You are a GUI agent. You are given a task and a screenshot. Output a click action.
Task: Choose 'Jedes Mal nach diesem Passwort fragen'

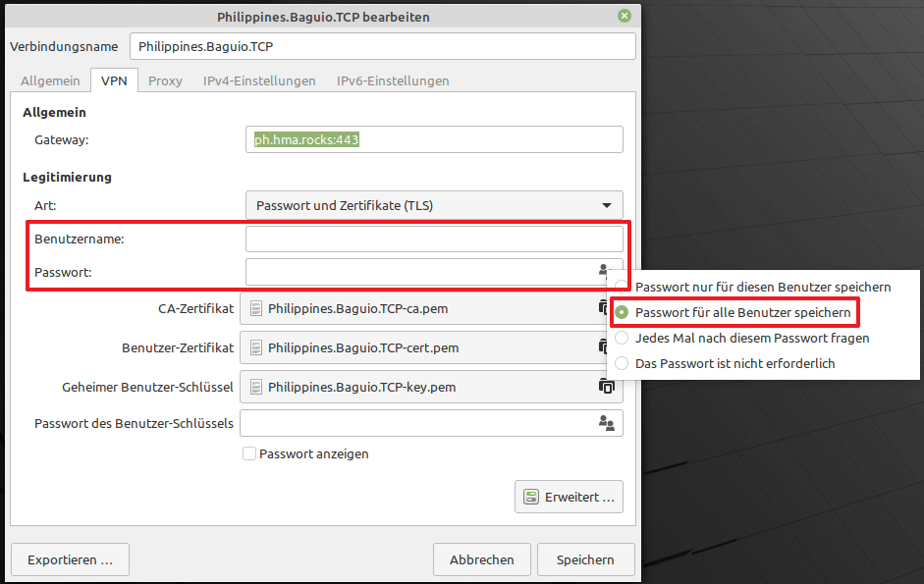742,339
